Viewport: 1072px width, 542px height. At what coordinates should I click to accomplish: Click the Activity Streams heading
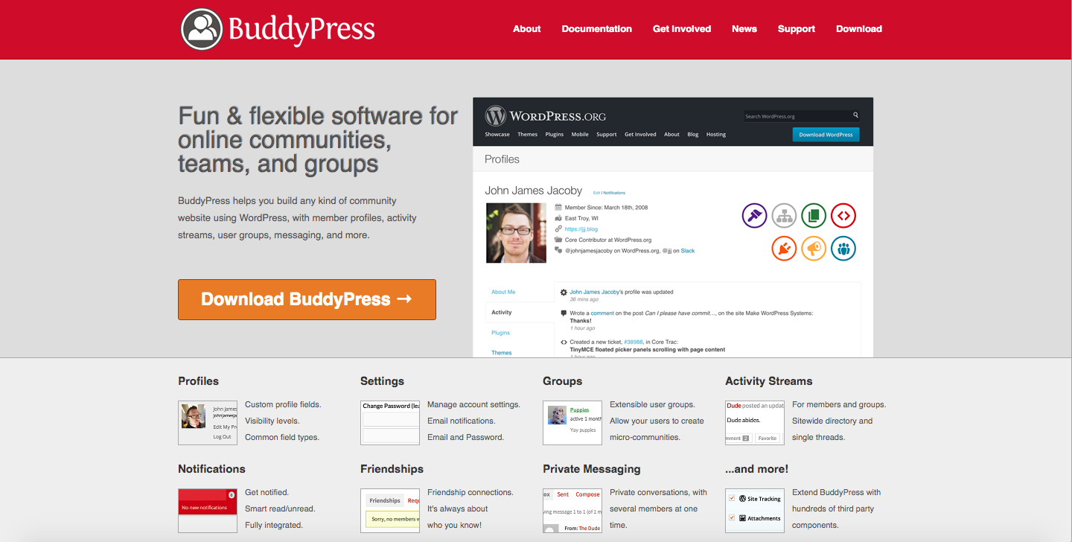(x=769, y=381)
